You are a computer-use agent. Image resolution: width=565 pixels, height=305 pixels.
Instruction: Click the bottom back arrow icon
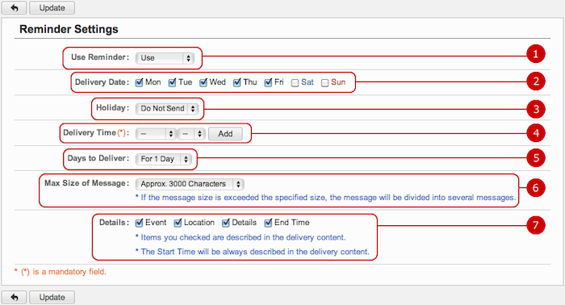click(x=14, y=297)
